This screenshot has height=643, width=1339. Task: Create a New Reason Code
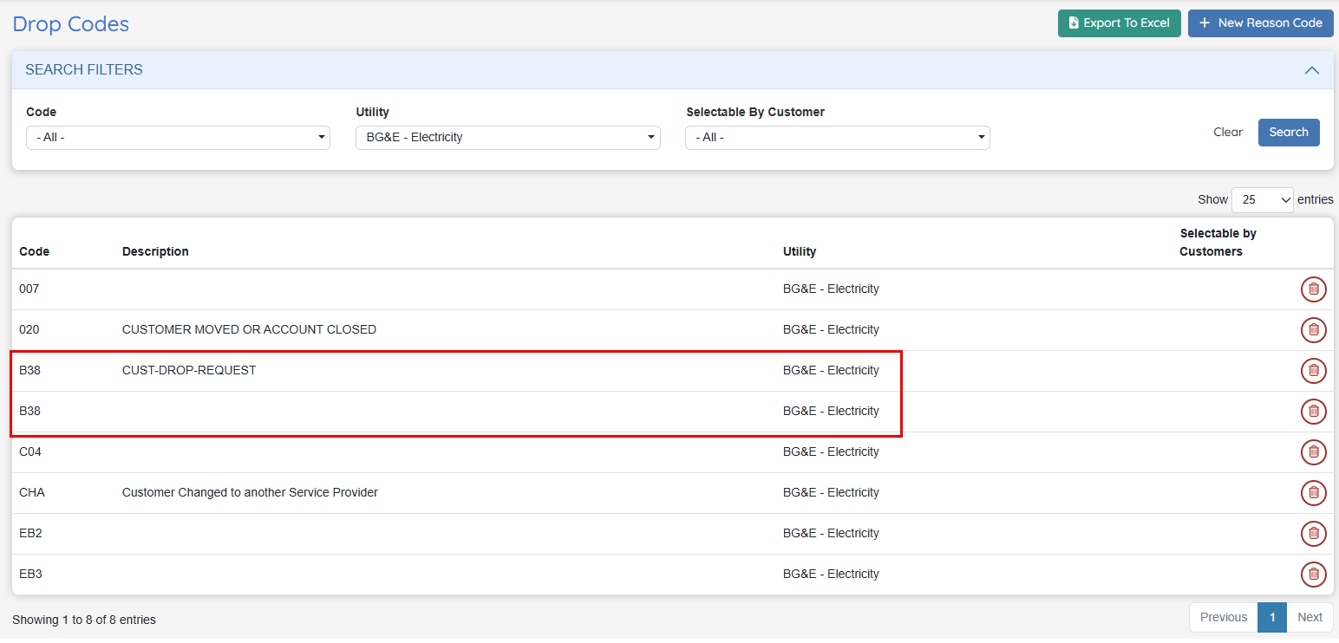(x=1260, y=23)
